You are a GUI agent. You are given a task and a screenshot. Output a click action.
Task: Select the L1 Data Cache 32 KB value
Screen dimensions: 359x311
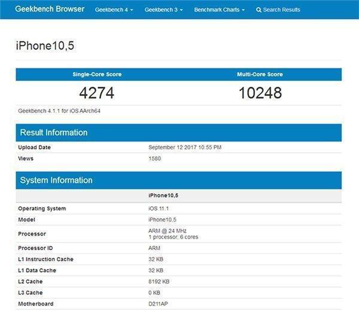[x=156, y=271]
